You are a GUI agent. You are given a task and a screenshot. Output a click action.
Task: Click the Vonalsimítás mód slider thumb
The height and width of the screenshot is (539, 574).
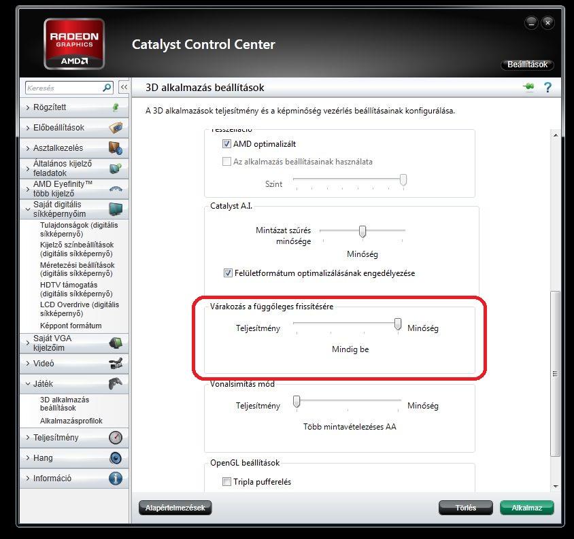pyautogui.click(x=297, y=402)
